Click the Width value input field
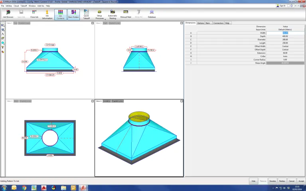This screenshot has height=191, width=306. click(x=285, y=33)
